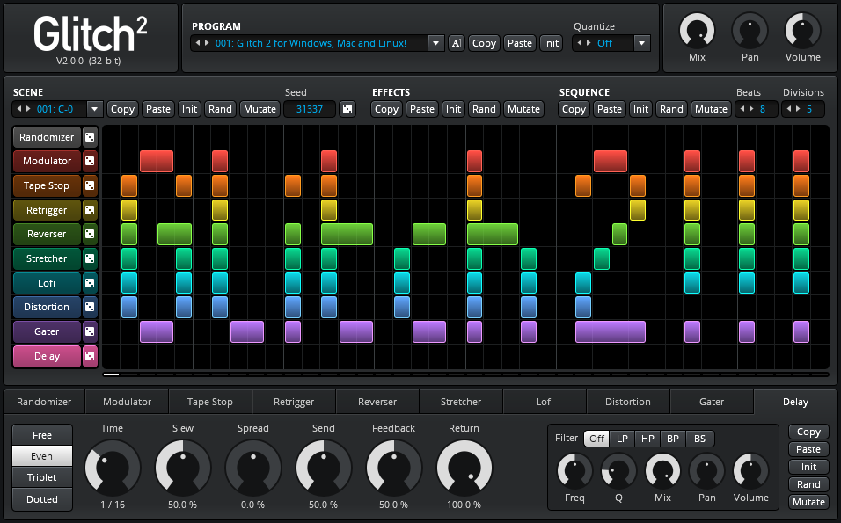Click the dice icon next to Seed value
The height and width of the screenshot is (523, 841).
[x=347, y=109]
